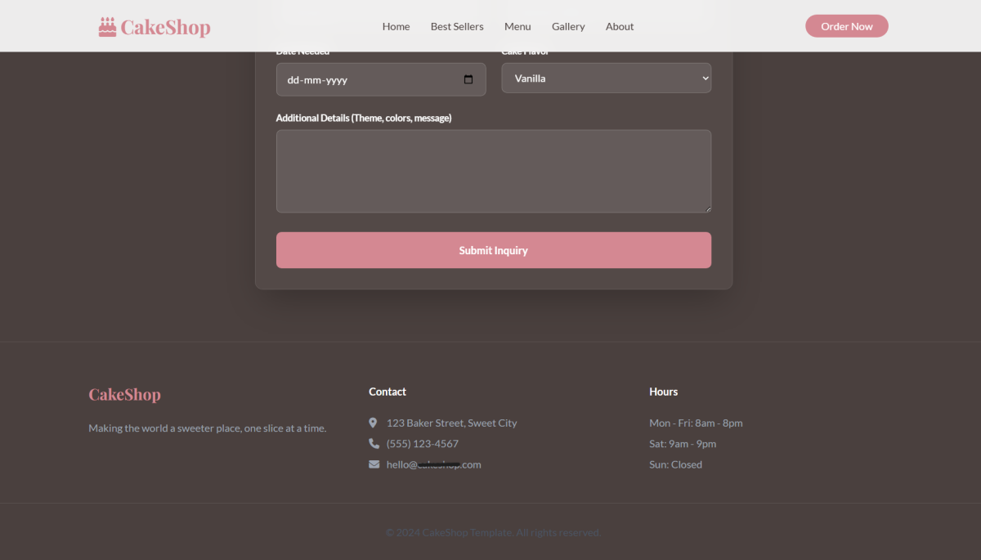The image size is (981, 560).
Task: Click the phone icon in Contact
Action: [x=374, y=444]
